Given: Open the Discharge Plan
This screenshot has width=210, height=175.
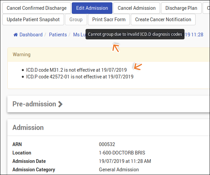Looking at the screenshot, I should [x=181, y=8].
